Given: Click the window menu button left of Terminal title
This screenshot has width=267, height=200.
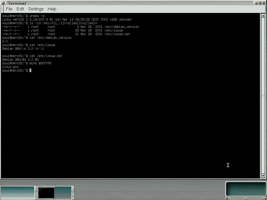Looking at the screenshot, I should point(3,3).
